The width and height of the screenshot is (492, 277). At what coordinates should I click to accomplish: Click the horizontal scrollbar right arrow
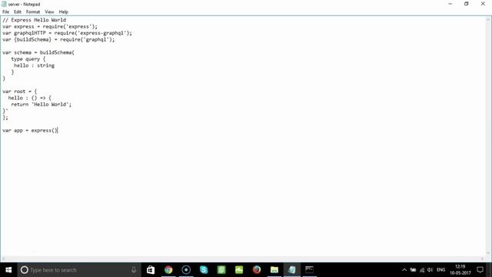(x=483, y=259)
